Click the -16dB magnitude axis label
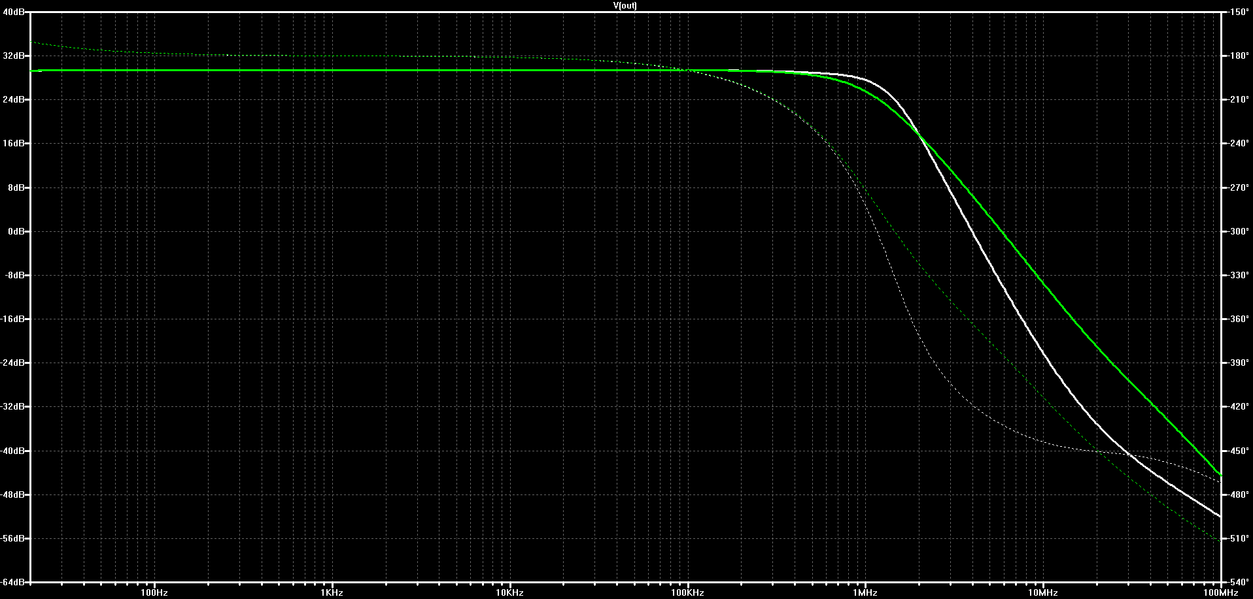The height and width of the screenshot is (599, 1253). coord(13,319)
